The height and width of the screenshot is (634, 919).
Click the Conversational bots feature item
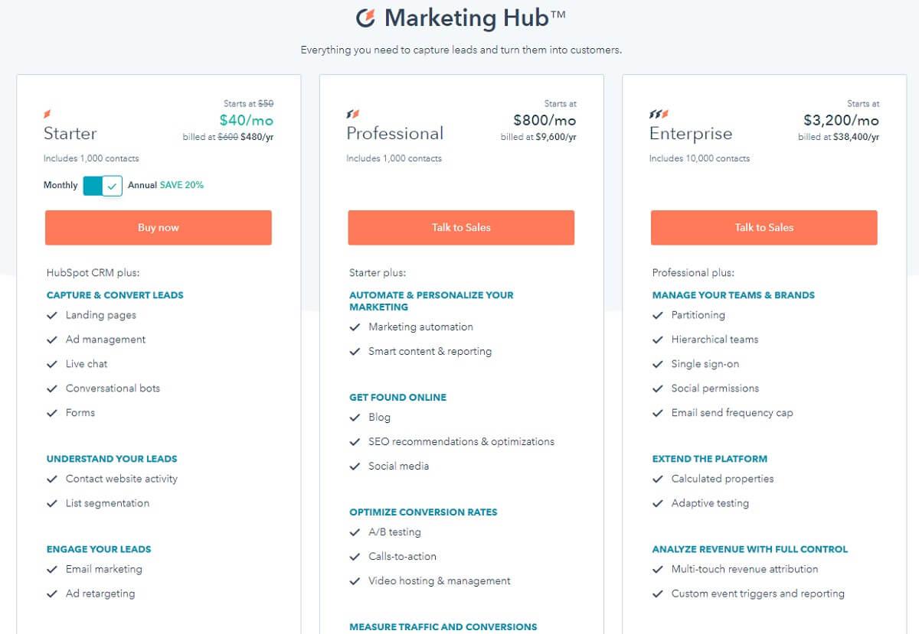[113, 389]
